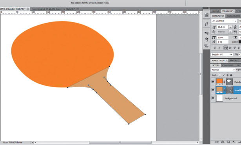Screen dimensions: 241x145
Task: Switch to the Swatches panel tab
Action: pyautogui.click(x=228, y=11)
